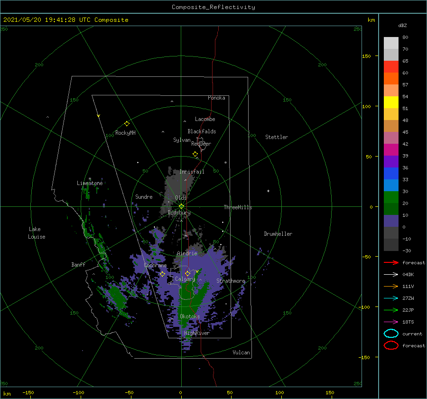Select the 2021/05/20 19:41:28 UTC timestamp
The width and height of the screenshot is (427, 399).
click(43, 20)
